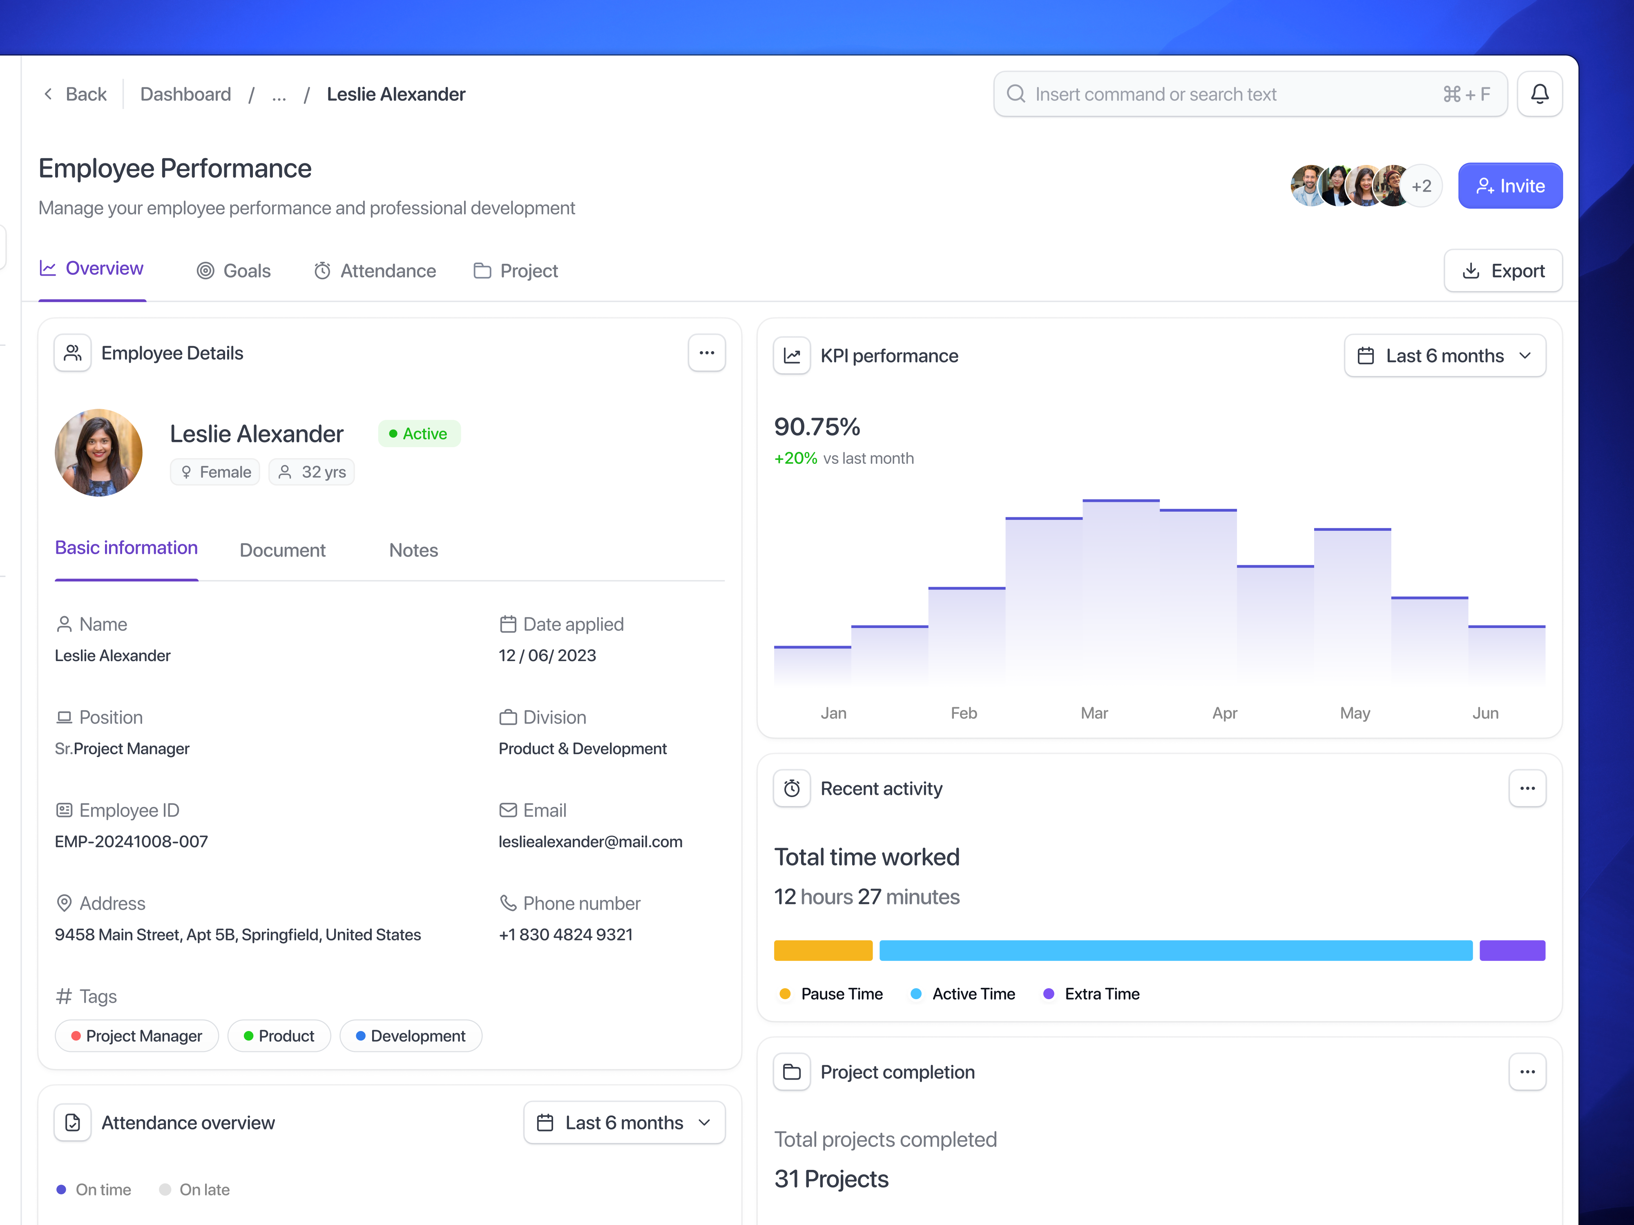Image resolution: width=1634 pixels, height=1225 pixels.
Task: Open the Recent activity options menu (three dots)
Action: [x=1528, y=788]
